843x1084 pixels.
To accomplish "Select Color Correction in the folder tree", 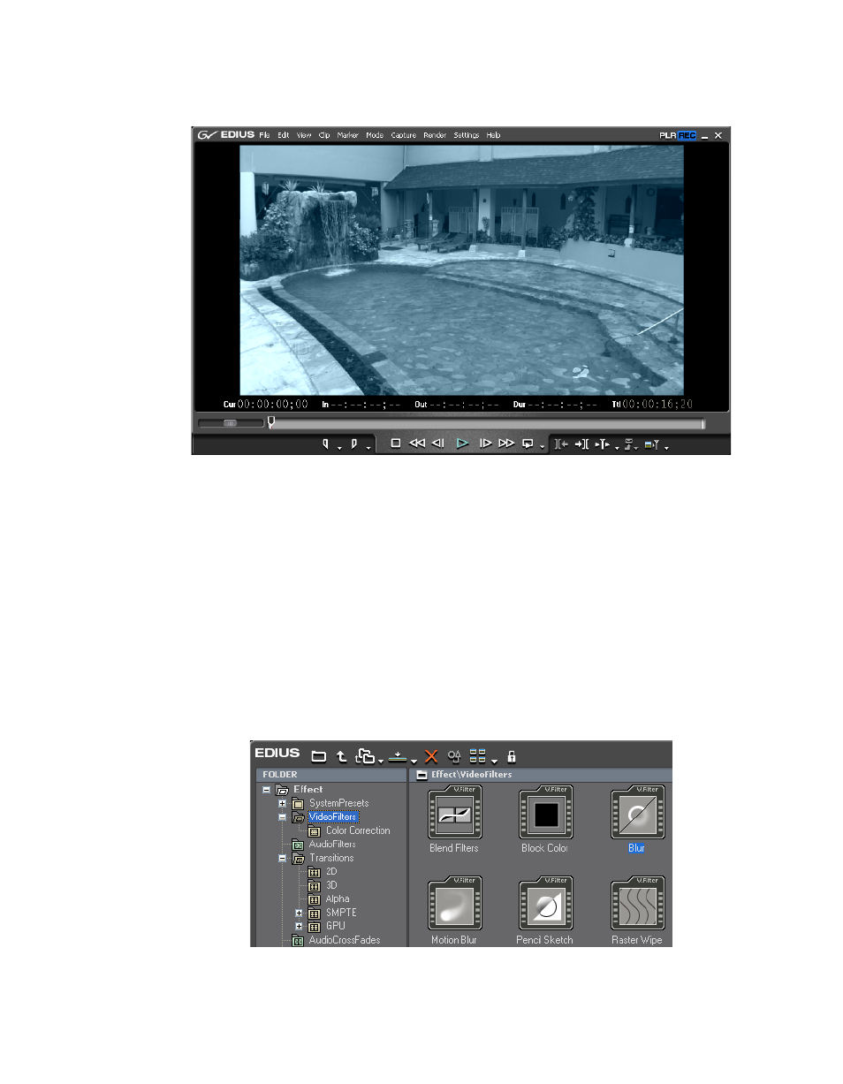I will coord(358,830).
